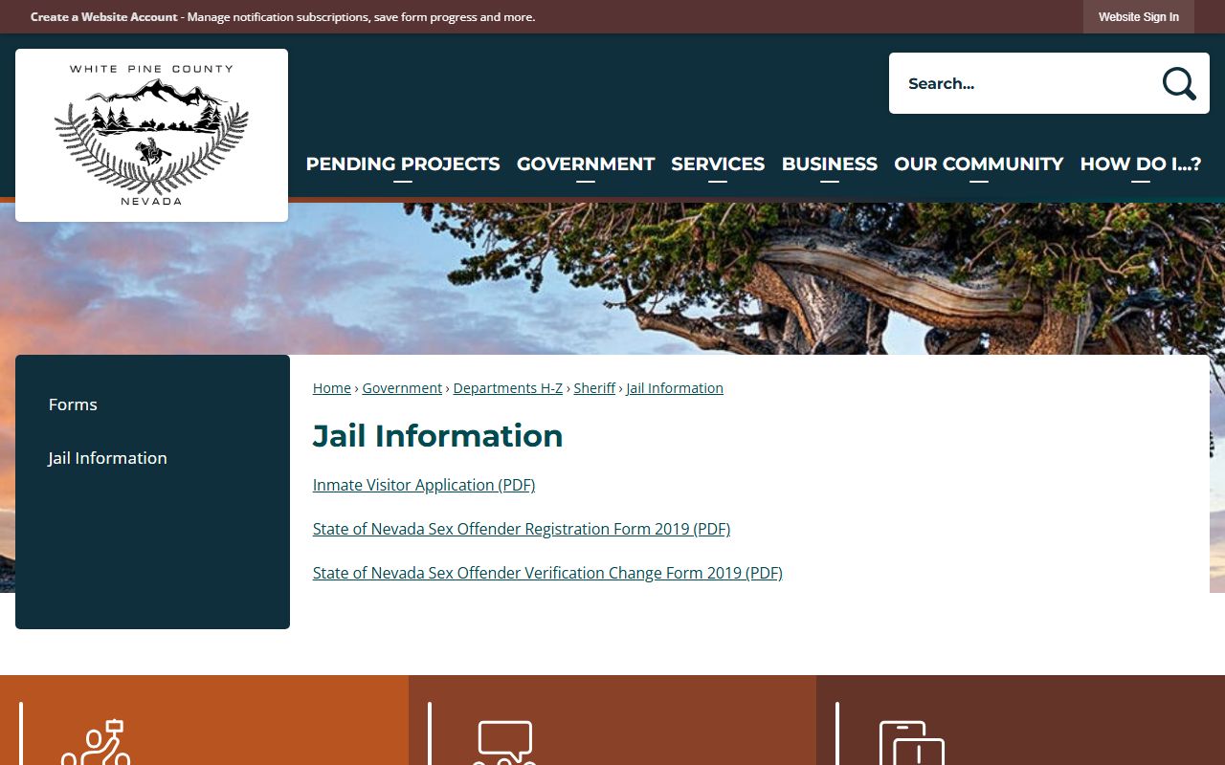Click Create a Website Account link
This screenshot has height=765, width=1225.
click(104, 17)
